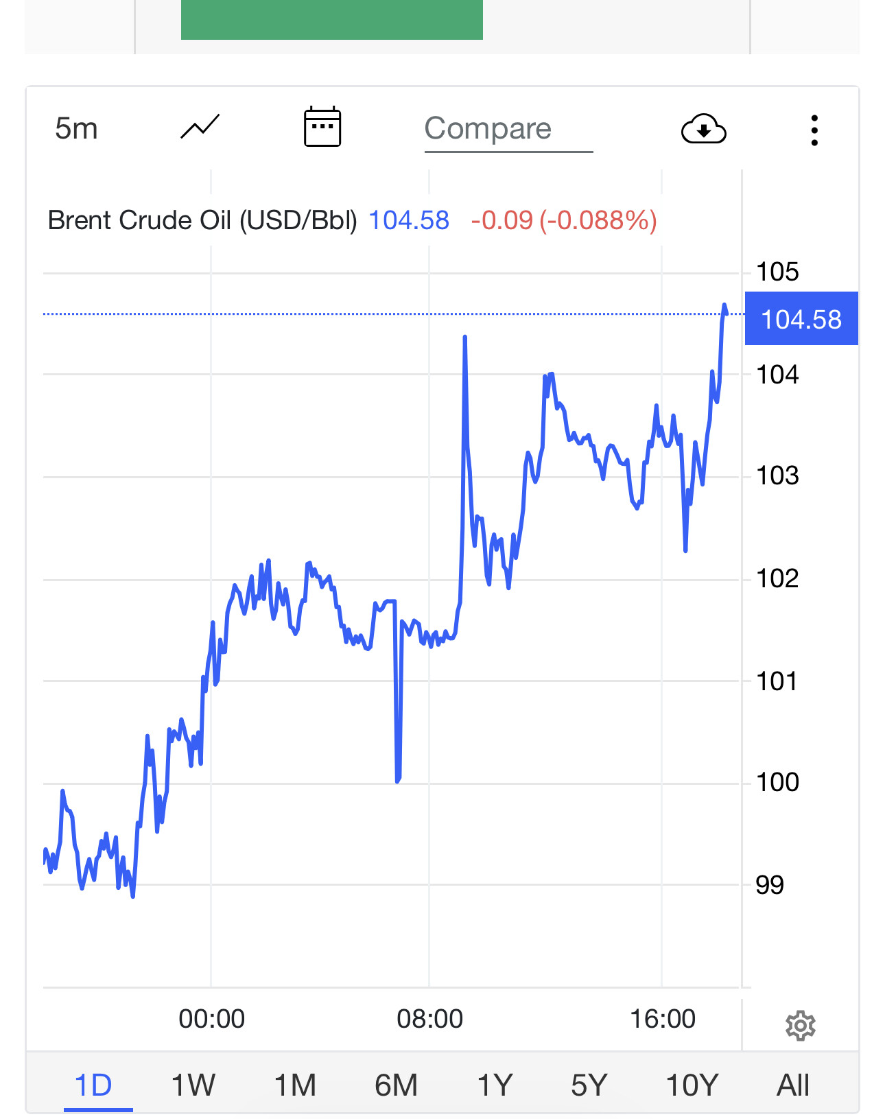Open the chart type line icon

point(200,128)
